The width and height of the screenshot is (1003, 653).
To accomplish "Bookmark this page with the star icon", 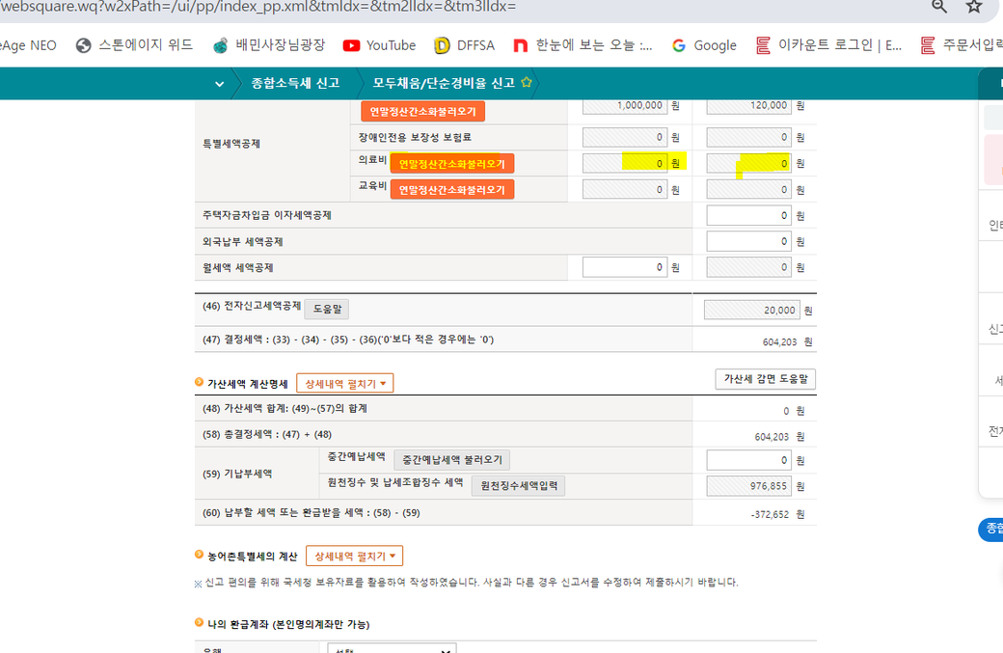I will pos(974,7).
